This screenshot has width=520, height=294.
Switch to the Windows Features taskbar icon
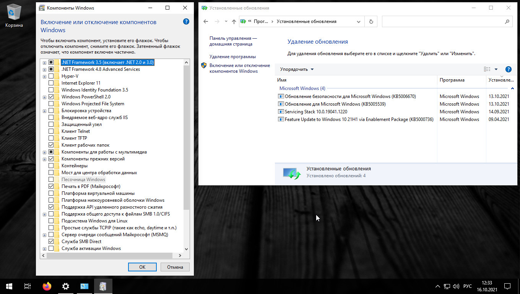[103, 286]
